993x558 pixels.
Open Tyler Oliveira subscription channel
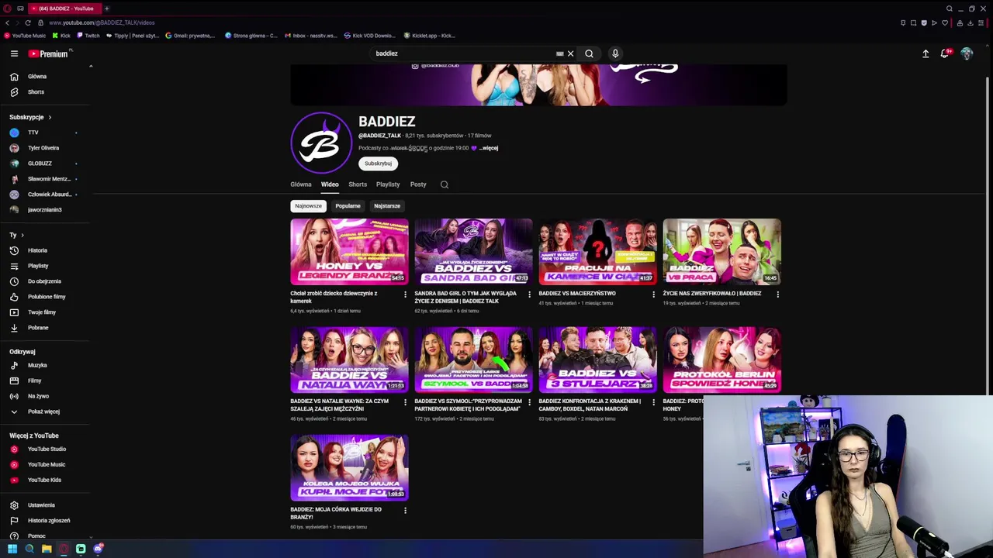(43, 148)
